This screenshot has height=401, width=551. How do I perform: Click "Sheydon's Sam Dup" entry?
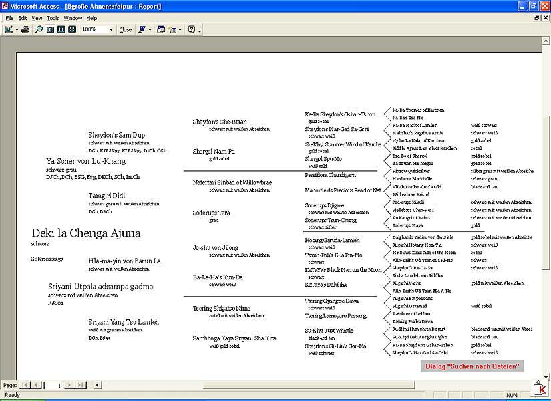(117, 135)
